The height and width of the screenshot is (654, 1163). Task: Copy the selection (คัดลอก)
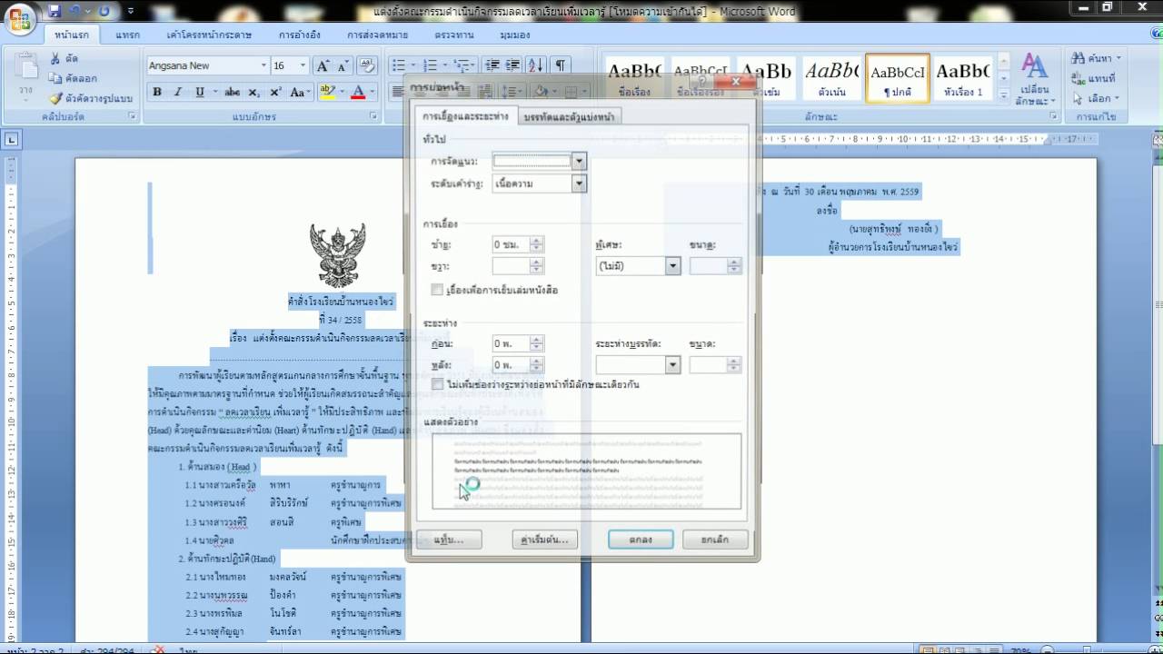pyautogui.click(x=73, y=78)
